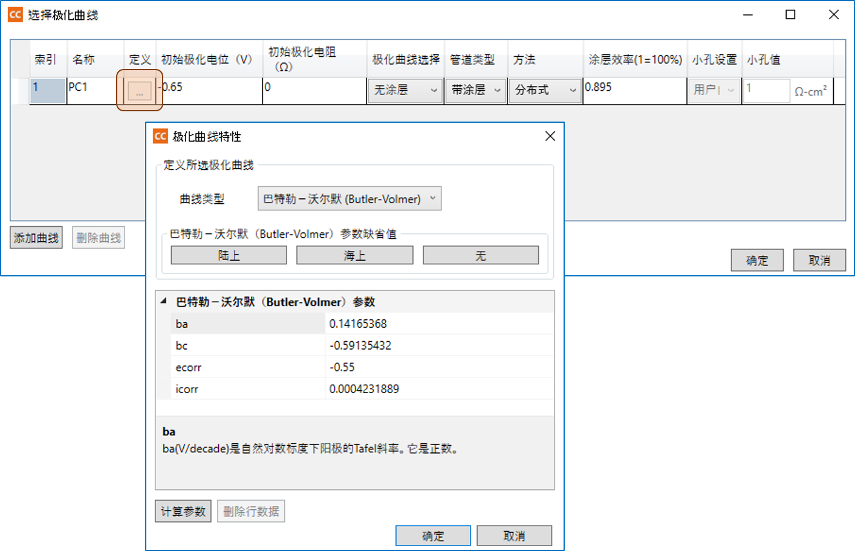Confirm with 确定 in 极化曲线特性 dialog
855x551 pixels.
tap(433, 536)
